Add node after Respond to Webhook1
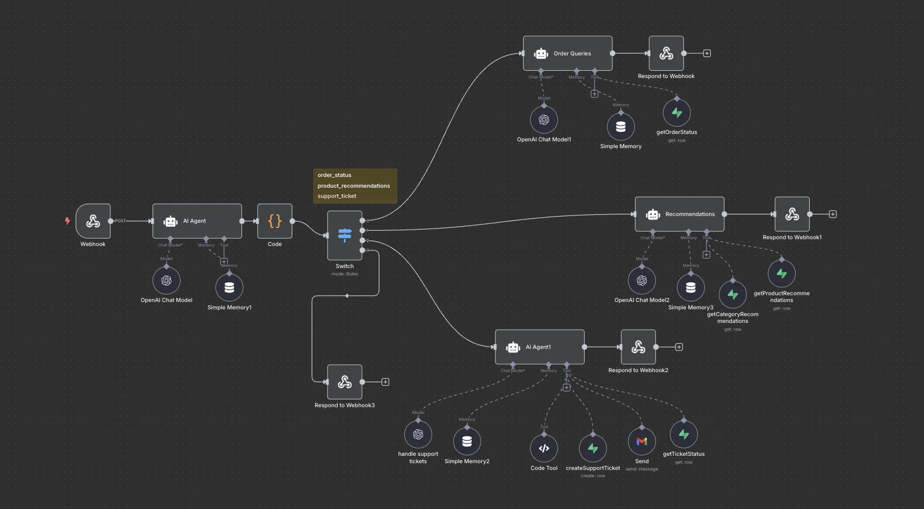Image resolution: width=924 pixels, height=509 pixels. click(832, 214)
